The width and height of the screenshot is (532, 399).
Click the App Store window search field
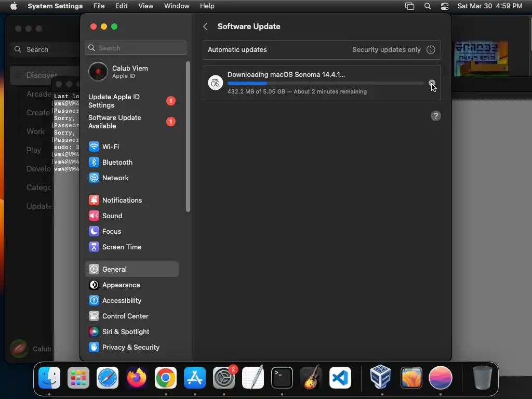coord(45,49)
